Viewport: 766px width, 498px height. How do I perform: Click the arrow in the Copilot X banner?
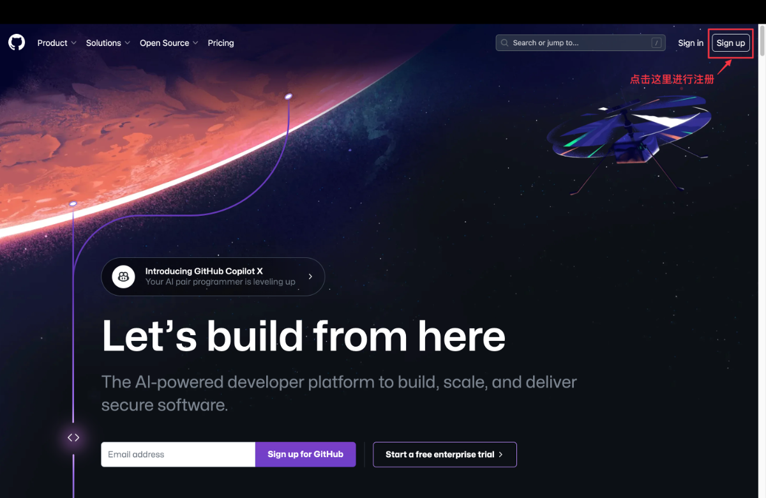[310, 276]
